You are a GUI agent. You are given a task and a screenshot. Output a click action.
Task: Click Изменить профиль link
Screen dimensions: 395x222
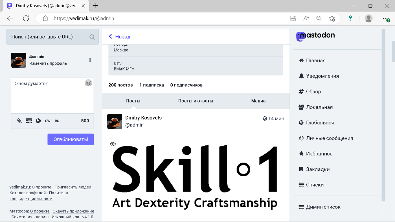coord(48,63)
